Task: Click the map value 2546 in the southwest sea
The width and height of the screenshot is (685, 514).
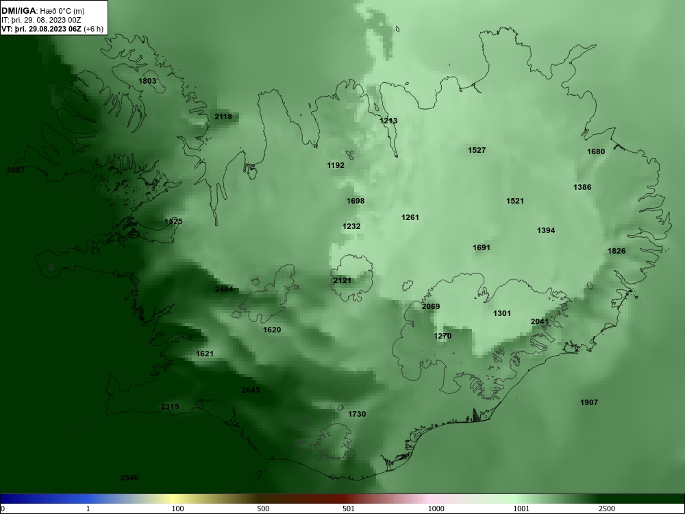Action: [129, 478]
